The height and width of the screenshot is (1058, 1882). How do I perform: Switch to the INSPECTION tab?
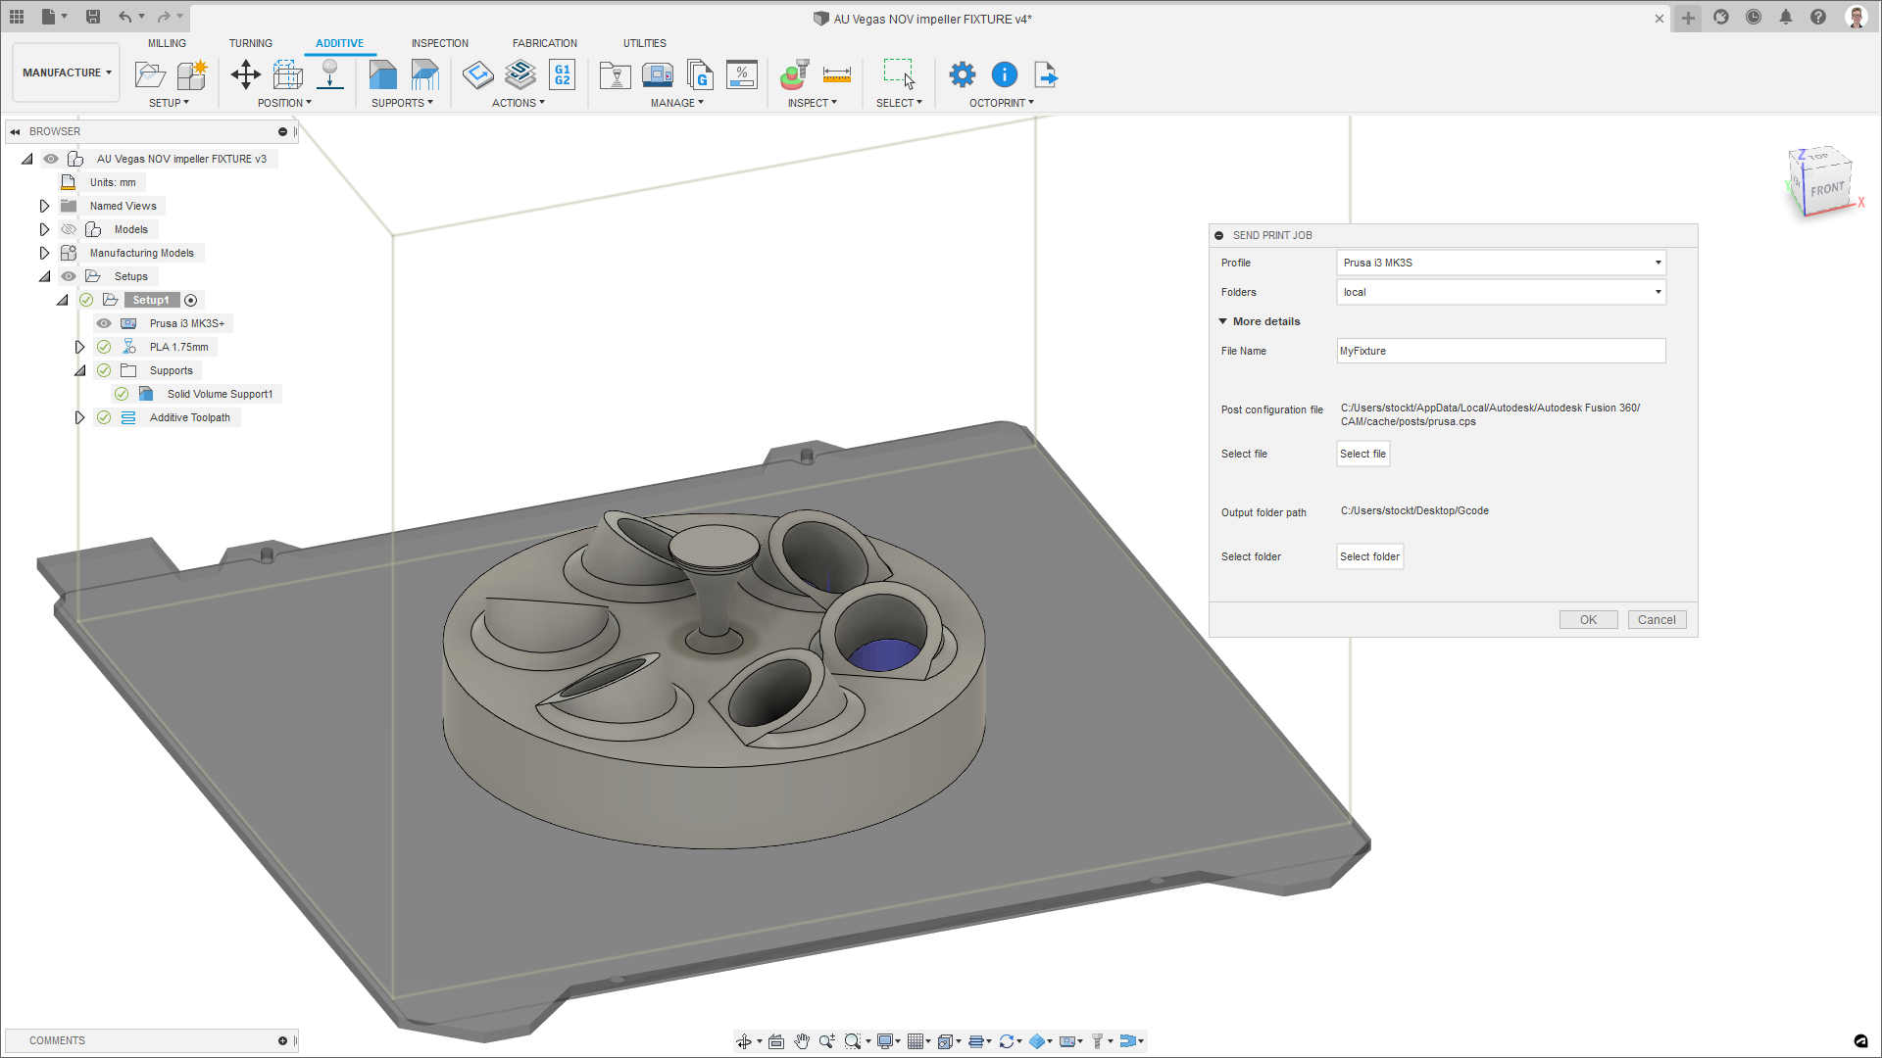(x=439, y=43)
